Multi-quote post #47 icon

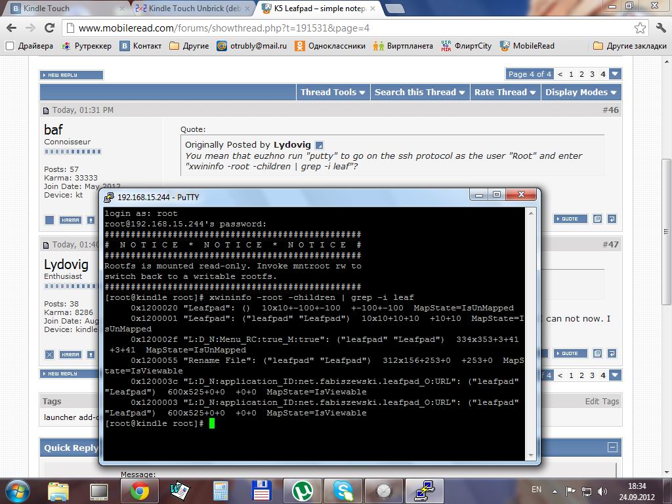coord(597,354)
